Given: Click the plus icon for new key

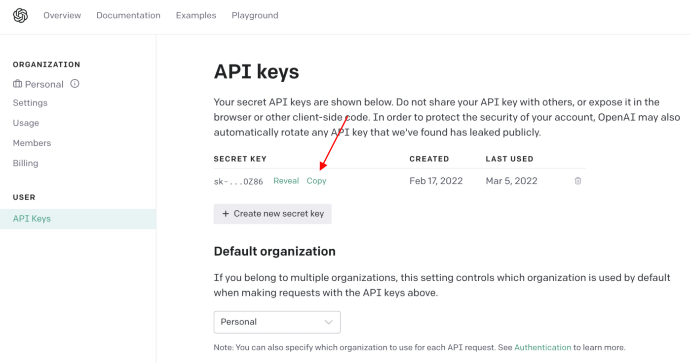Looking at the screenshot, I should [x=226, y=214].
